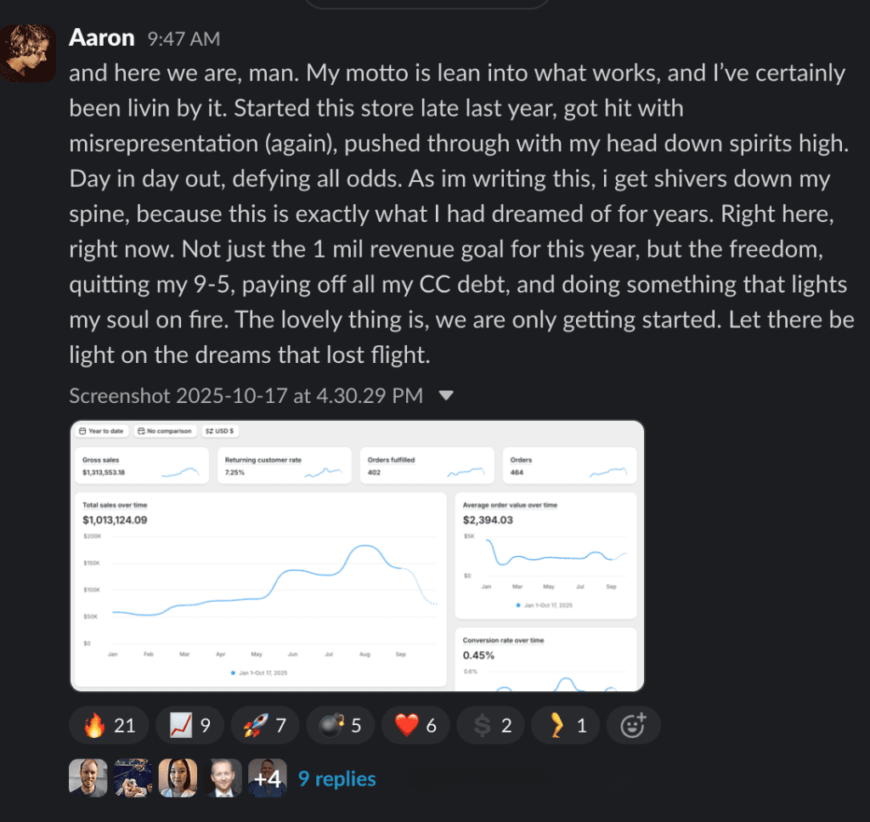870x822 pixels.
Task: Toggle the leg emoji reaction
Action: 564,725
